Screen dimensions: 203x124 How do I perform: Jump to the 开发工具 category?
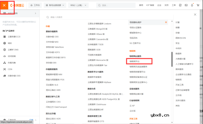tap(180, 85)
